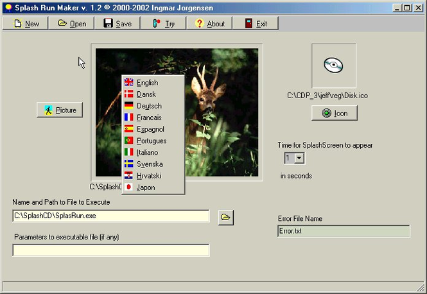427x294 pixels.
Task: Switch language to Svenska
Action: (153, 164)
